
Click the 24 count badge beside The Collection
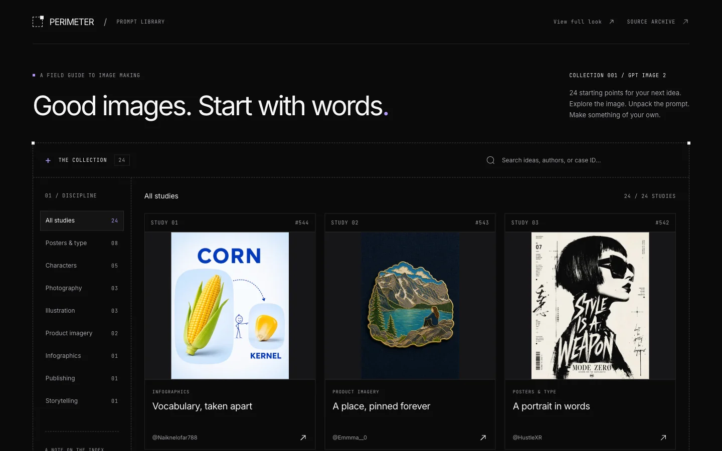122,160
